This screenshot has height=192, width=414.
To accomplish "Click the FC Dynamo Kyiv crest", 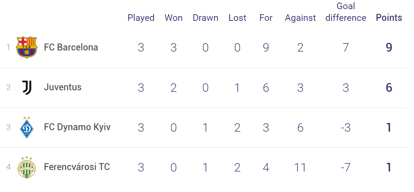I will (x=27, y=127).
